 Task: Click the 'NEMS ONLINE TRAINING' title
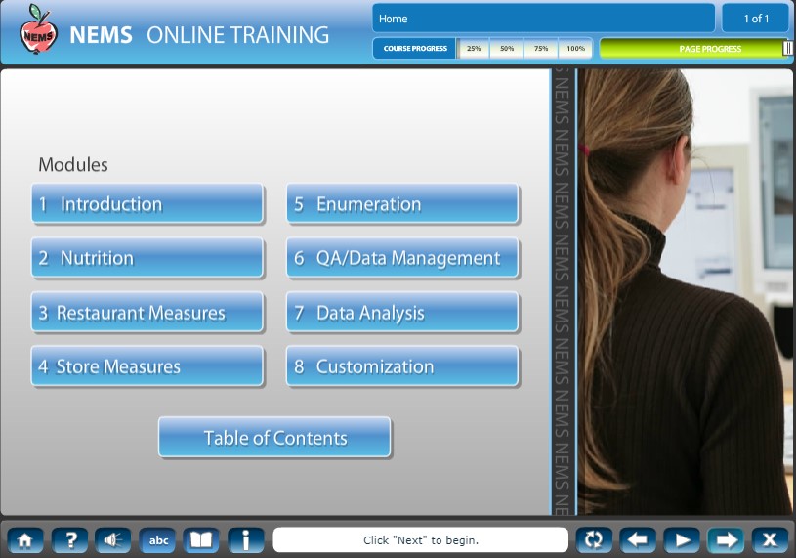[x=199, y=35]
